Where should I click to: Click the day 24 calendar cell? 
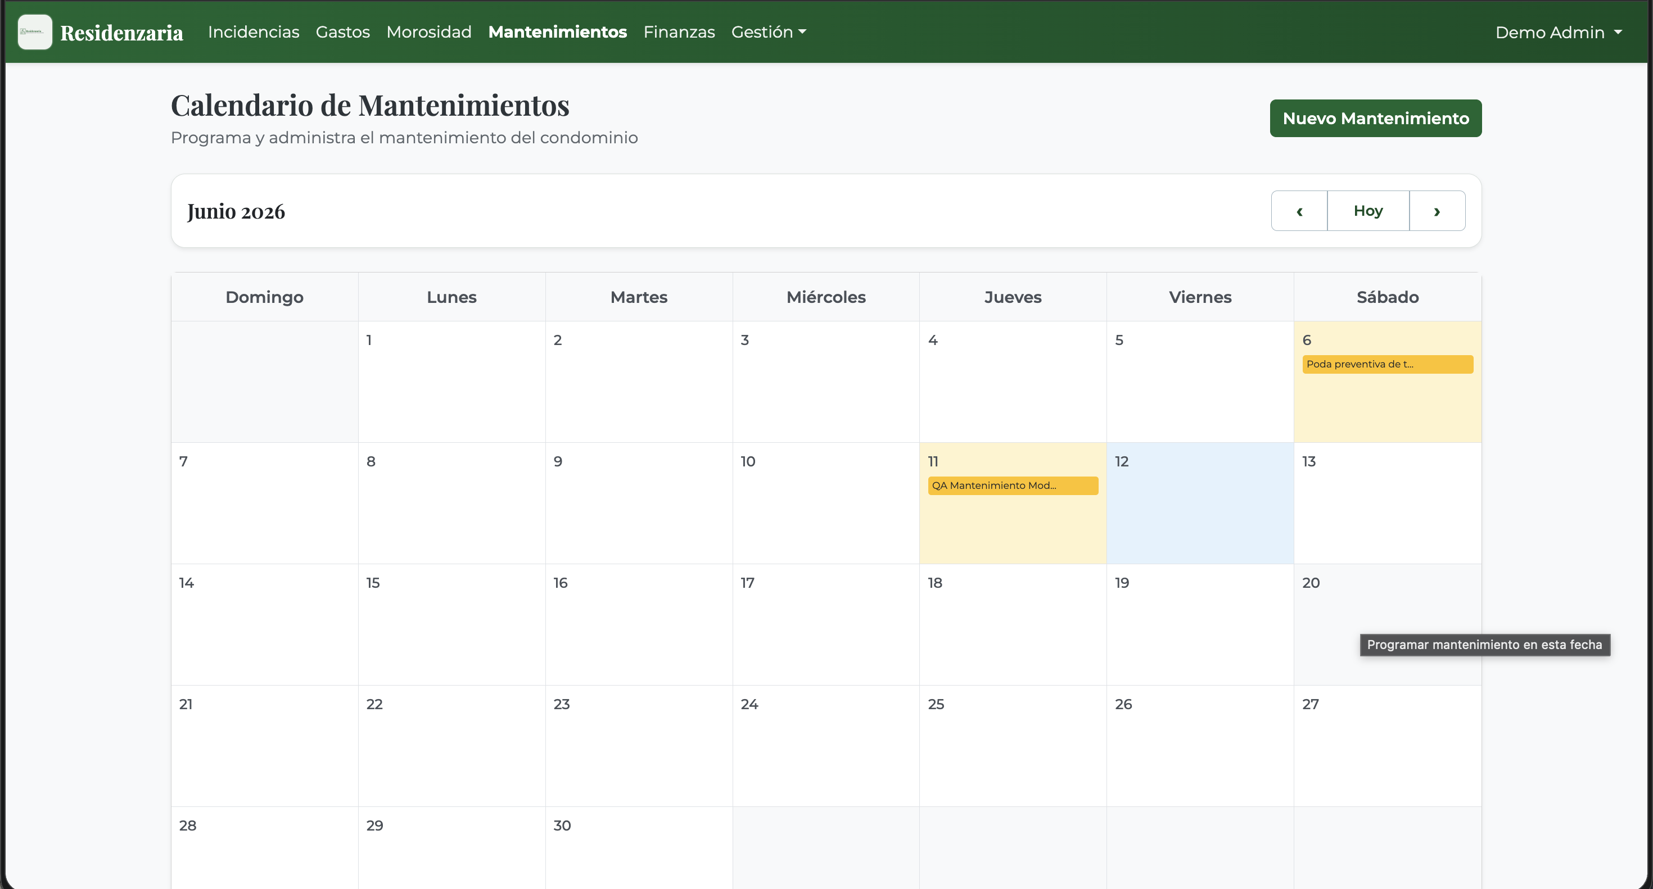(826, 746)
